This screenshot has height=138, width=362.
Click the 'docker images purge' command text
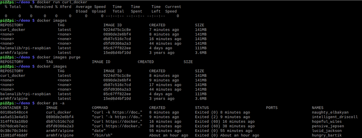(x=59, y=57)
